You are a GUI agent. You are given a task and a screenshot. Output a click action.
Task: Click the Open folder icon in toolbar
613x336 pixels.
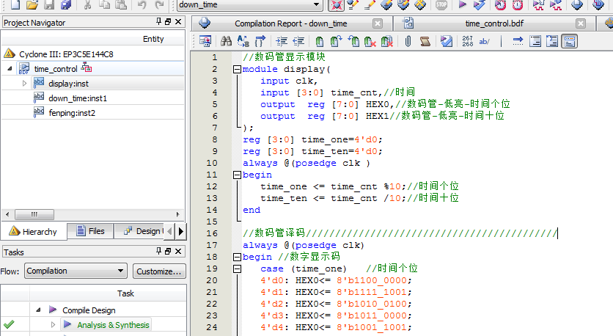(32, 5)
